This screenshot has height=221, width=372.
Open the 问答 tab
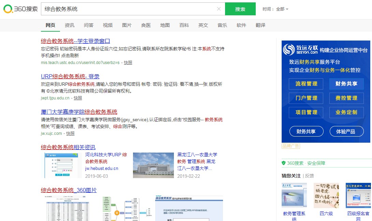click(89, 25)
